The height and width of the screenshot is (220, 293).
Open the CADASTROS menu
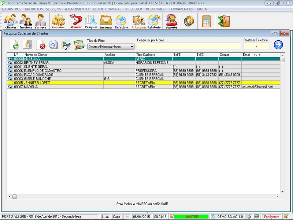12,9
